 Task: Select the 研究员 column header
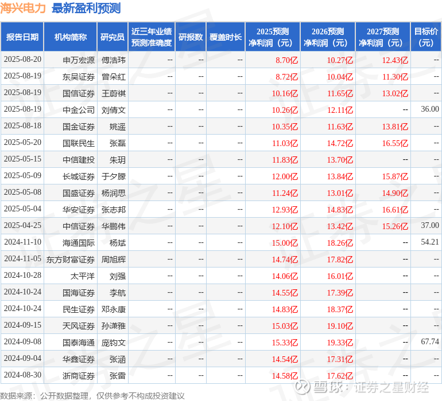pyautogui.click(x=113, y=37)
